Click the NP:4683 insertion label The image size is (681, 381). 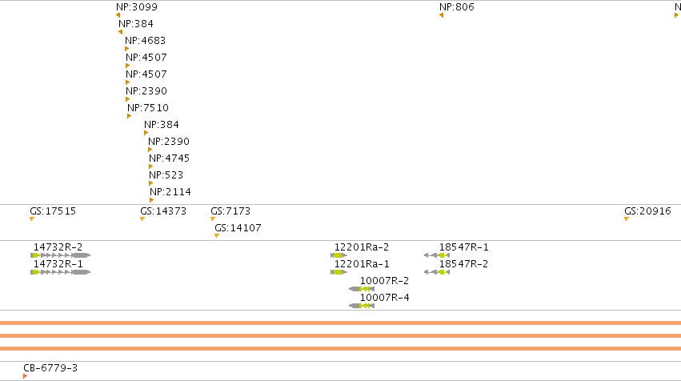(x=145, y=40)
